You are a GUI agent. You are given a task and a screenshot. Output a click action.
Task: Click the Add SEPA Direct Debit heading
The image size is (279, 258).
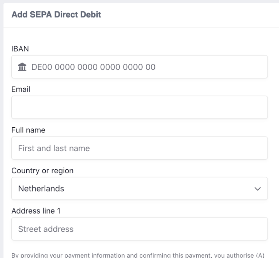click(56, 15)
